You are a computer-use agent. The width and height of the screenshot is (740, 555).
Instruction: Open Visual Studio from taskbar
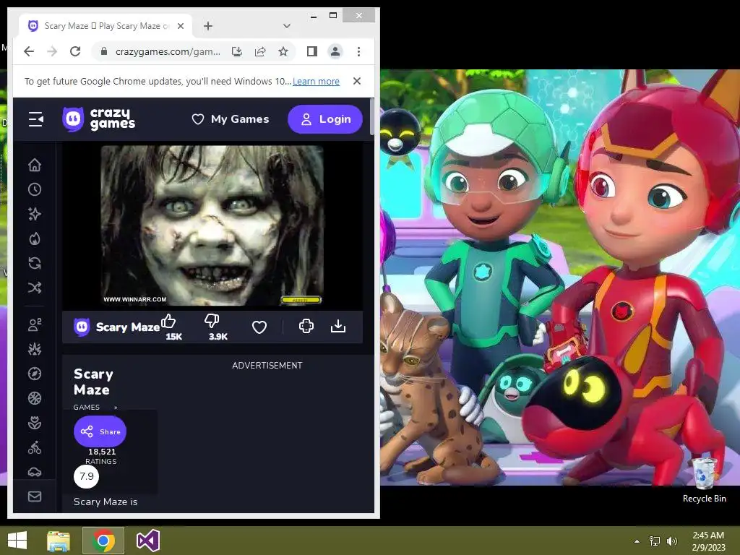147,541
